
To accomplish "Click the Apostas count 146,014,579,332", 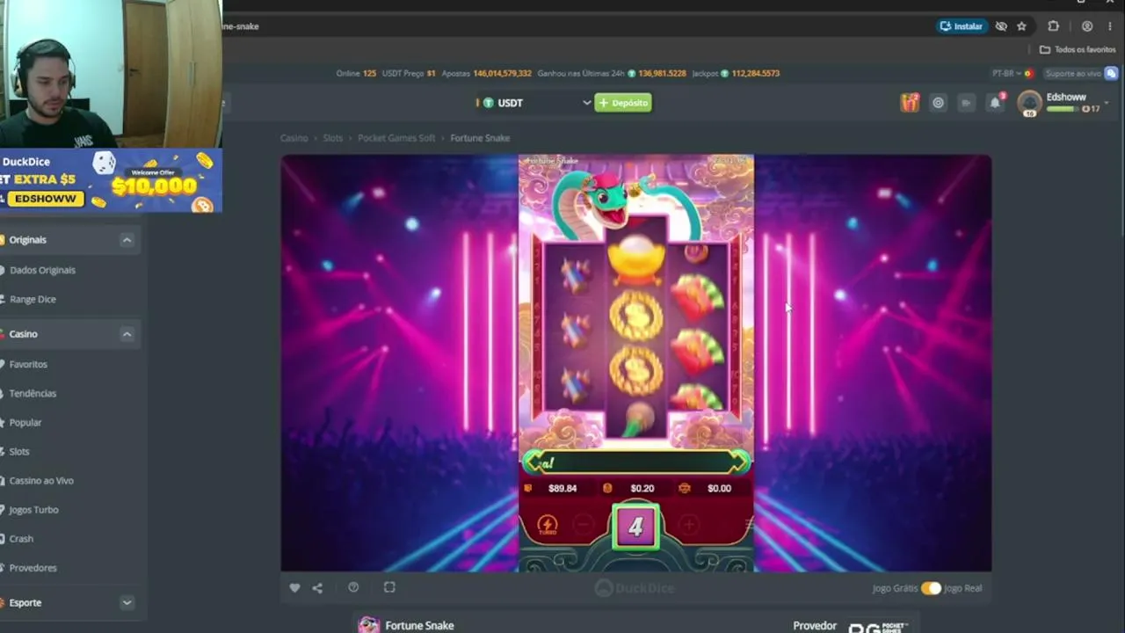I will [x=503, y=73].
